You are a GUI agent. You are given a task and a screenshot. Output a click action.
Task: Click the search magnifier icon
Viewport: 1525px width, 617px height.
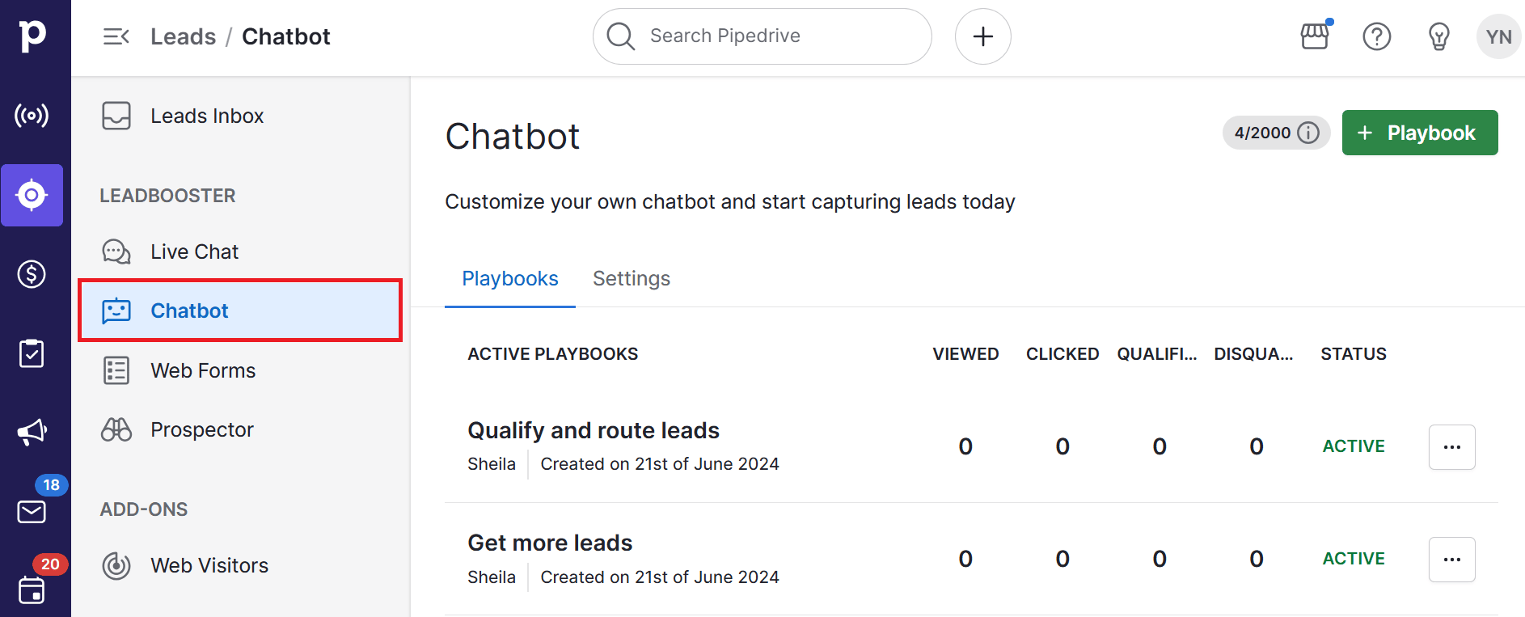(620, 36)
